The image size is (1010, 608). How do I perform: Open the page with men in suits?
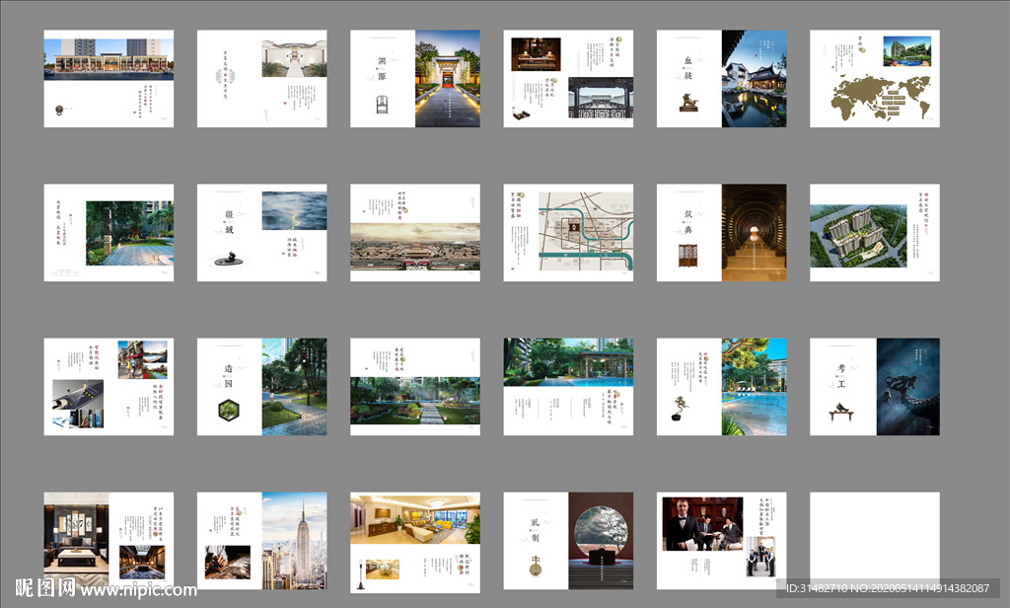722,538
